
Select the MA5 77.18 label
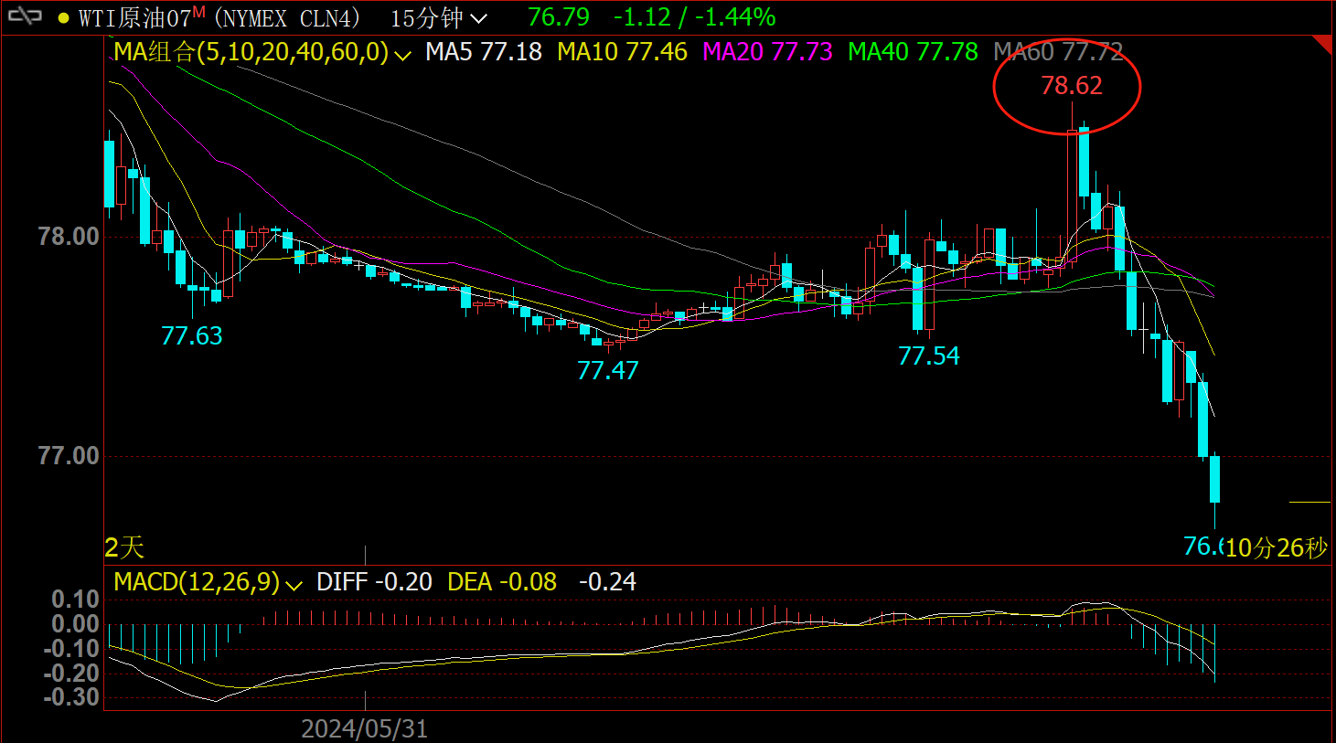tap(484, 52)
